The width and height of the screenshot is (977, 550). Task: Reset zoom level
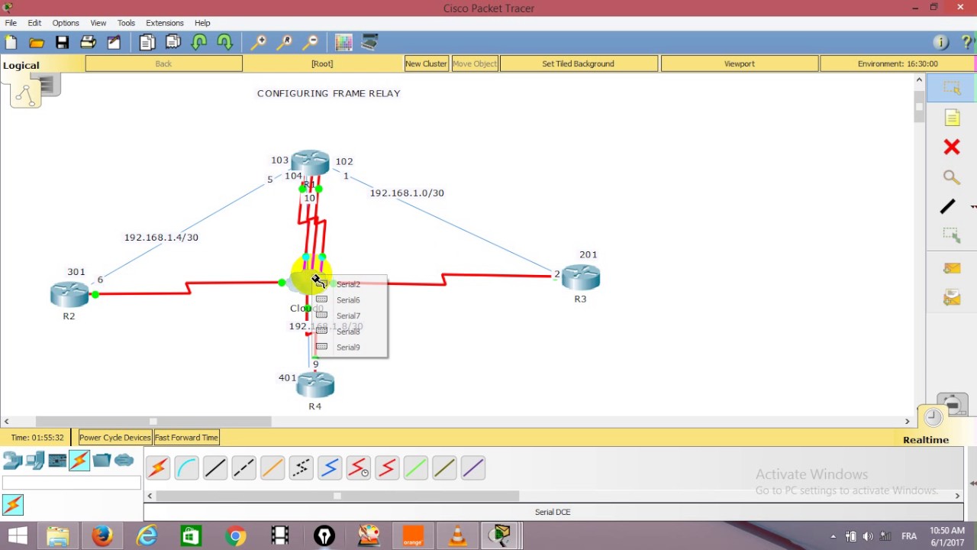pos(285,43)
